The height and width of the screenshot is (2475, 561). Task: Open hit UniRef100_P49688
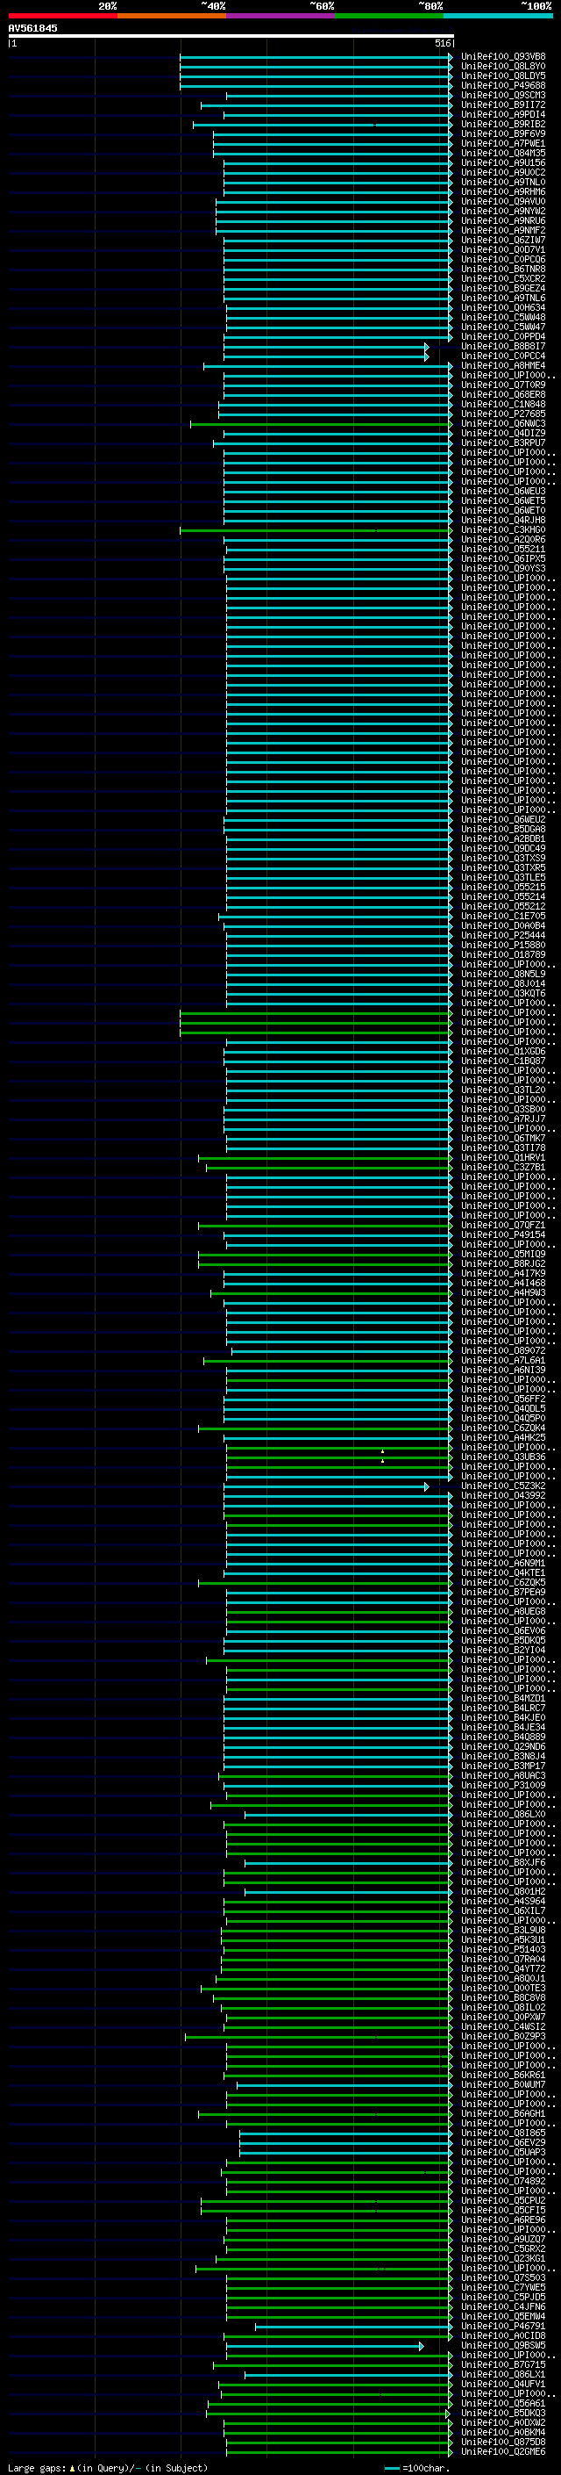coord(503,85)
